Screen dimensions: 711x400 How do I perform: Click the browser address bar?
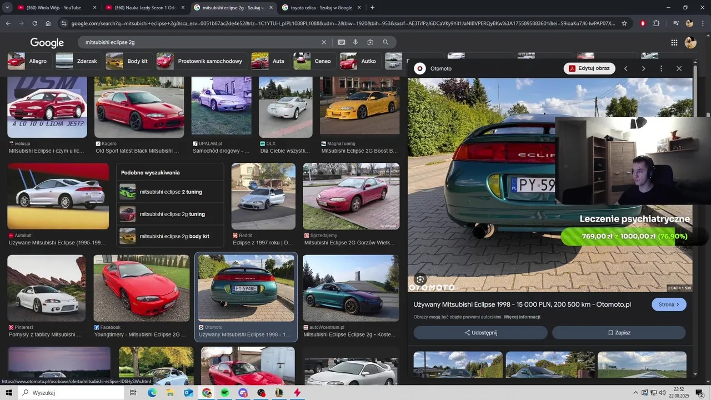click(x=343, y=23)
